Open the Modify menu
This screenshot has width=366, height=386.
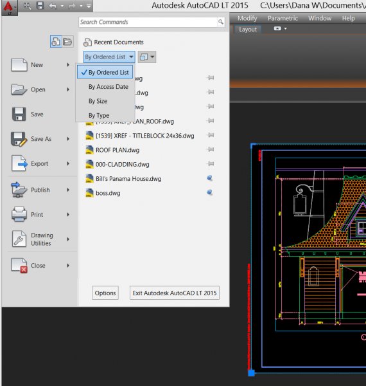(247, 18)
